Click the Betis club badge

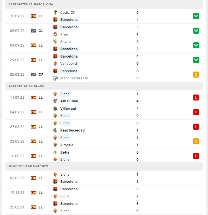click(x=55, y=152)
